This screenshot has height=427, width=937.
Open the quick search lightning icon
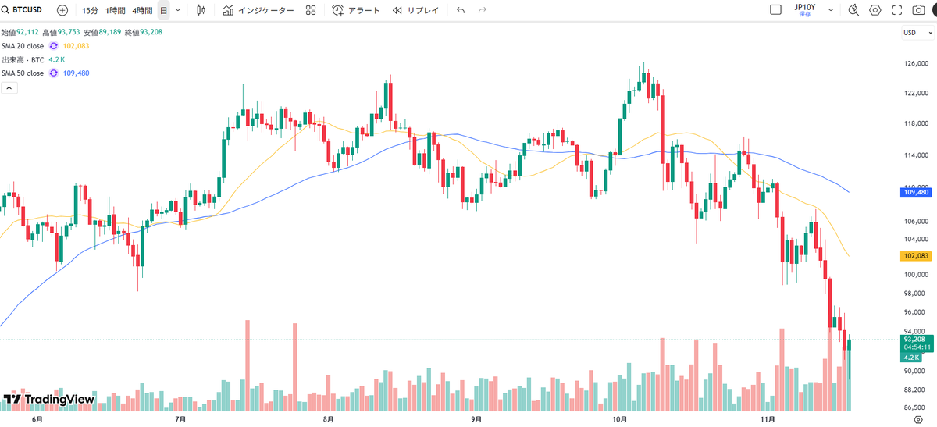853,10
